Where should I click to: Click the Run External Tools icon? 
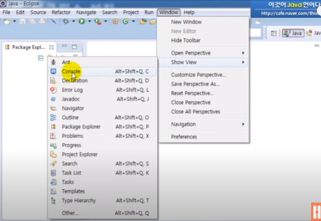coord(98,21)
